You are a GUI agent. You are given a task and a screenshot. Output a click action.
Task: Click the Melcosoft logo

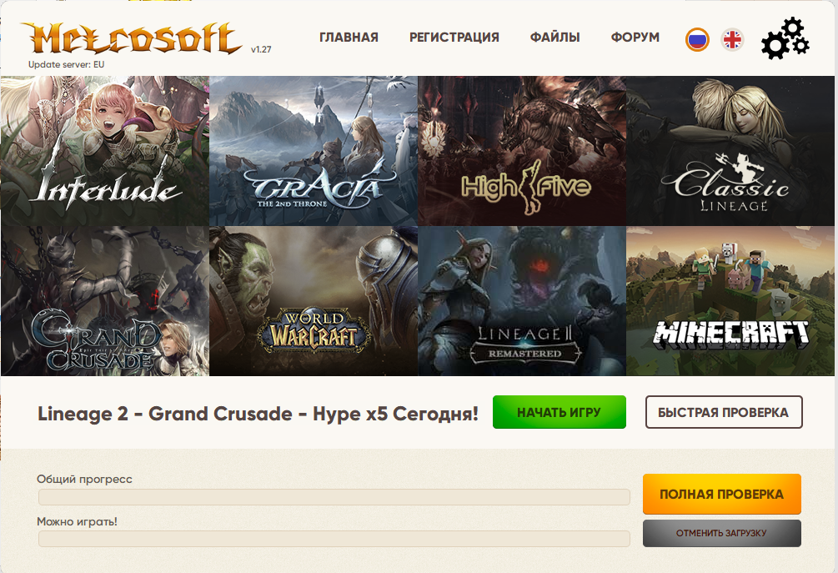tap(131, 38)
